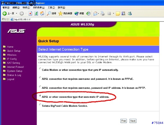Click the IE Forward arrow icon
The image size is (164, 125).
point(22,13)
